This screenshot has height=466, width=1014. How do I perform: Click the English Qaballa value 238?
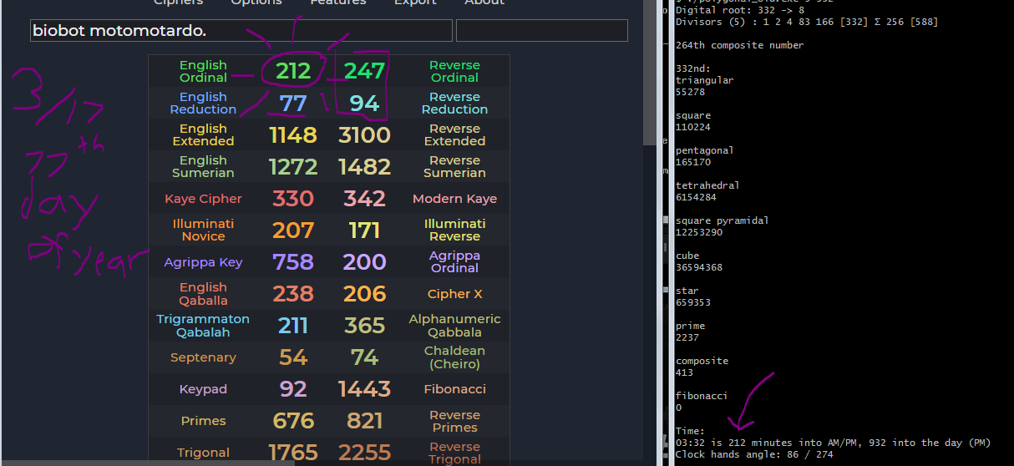(293, 293)
